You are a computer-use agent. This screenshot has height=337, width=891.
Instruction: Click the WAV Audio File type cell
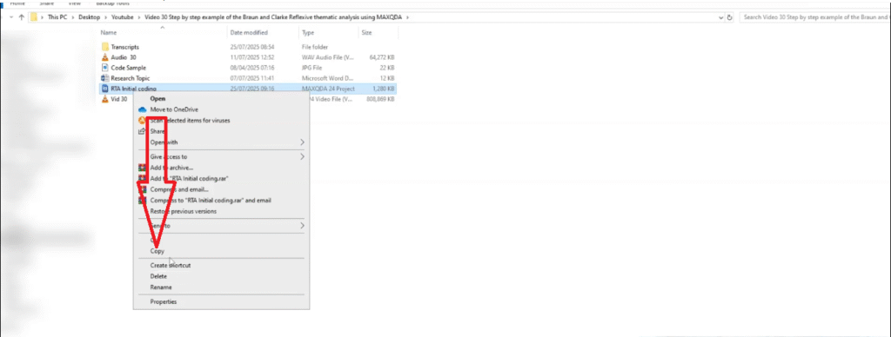tap(328, 57)
